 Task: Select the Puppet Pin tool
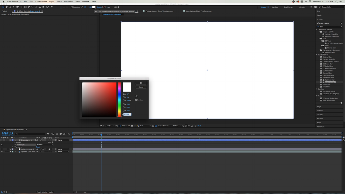click(x=51, y=7)
